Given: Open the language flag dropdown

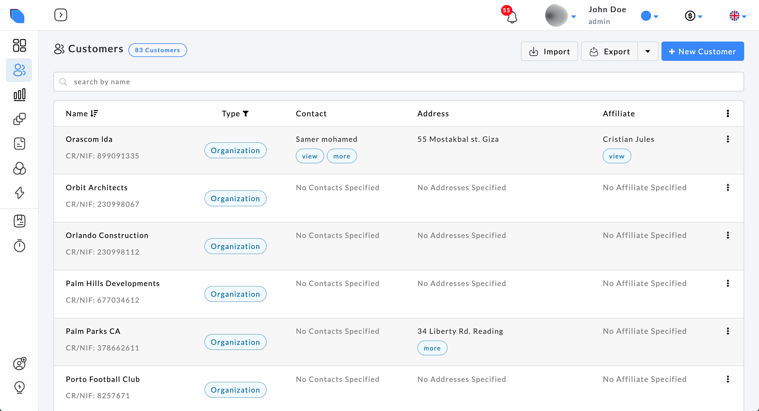Looking at the screenshot, I should click(738, 16).
